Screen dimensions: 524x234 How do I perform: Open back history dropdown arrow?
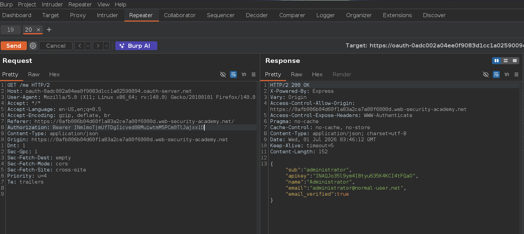(88, 46)
